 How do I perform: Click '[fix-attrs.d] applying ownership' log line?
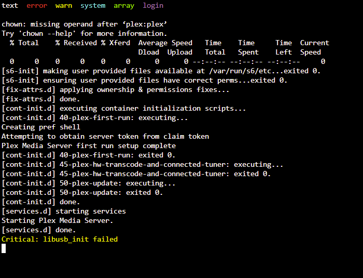(116, 89)
